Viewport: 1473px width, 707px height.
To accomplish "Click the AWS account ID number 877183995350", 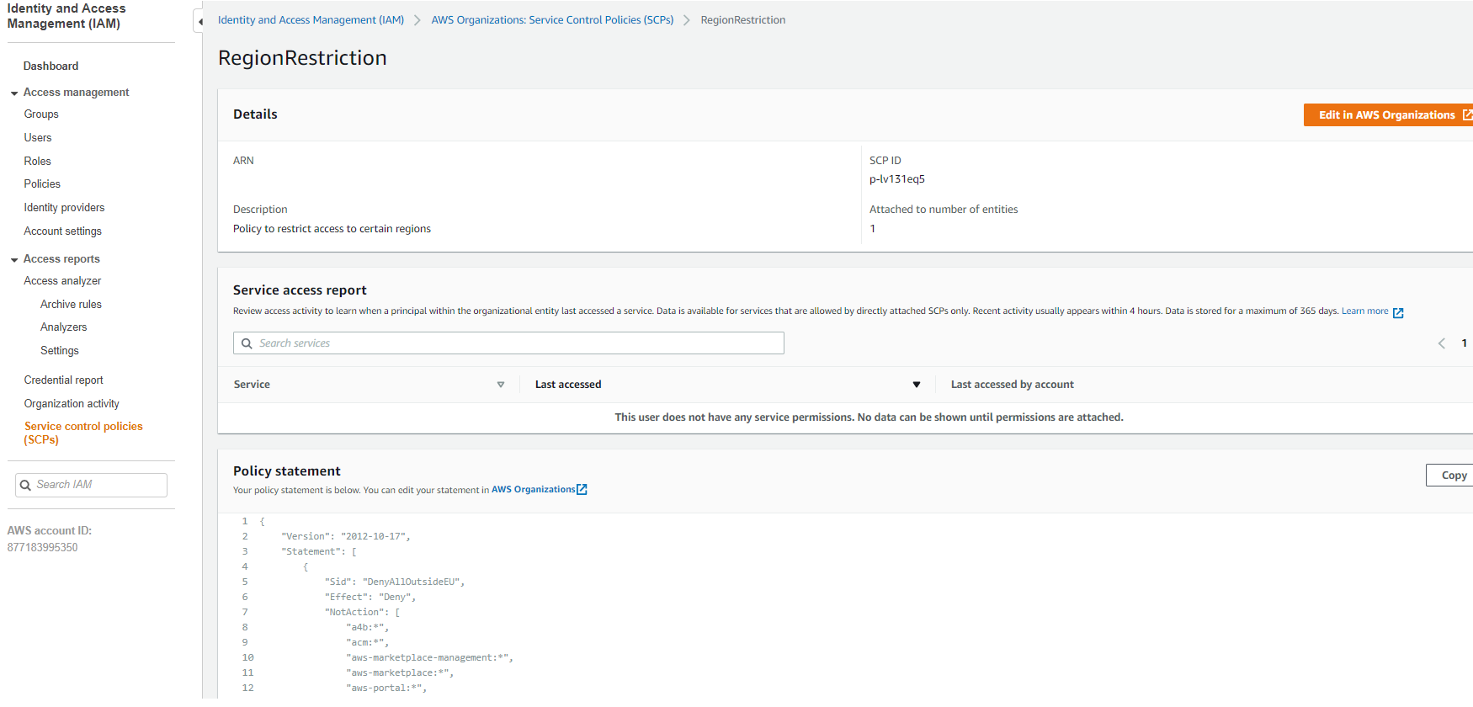I will (x=43, y=548).
